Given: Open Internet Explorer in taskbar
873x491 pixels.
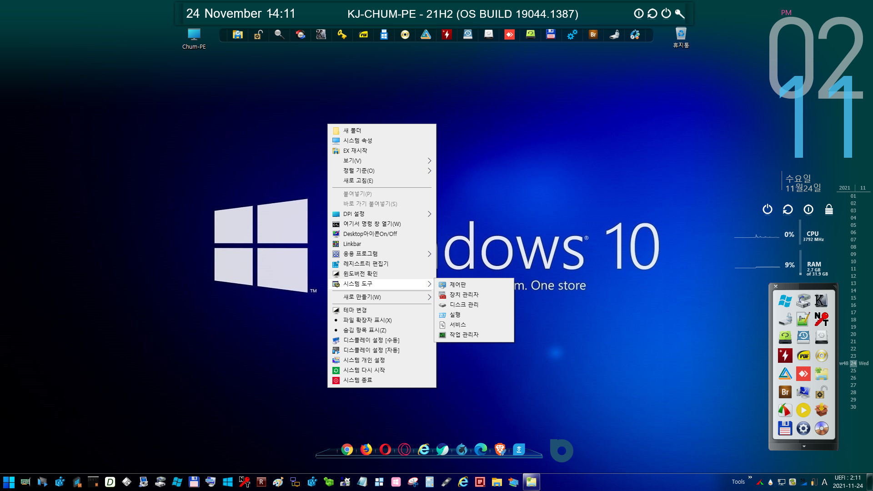Looking at the screenshot, I should point(463,482).
